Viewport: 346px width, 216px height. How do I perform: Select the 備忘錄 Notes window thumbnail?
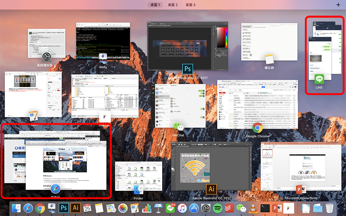[269, 42]
